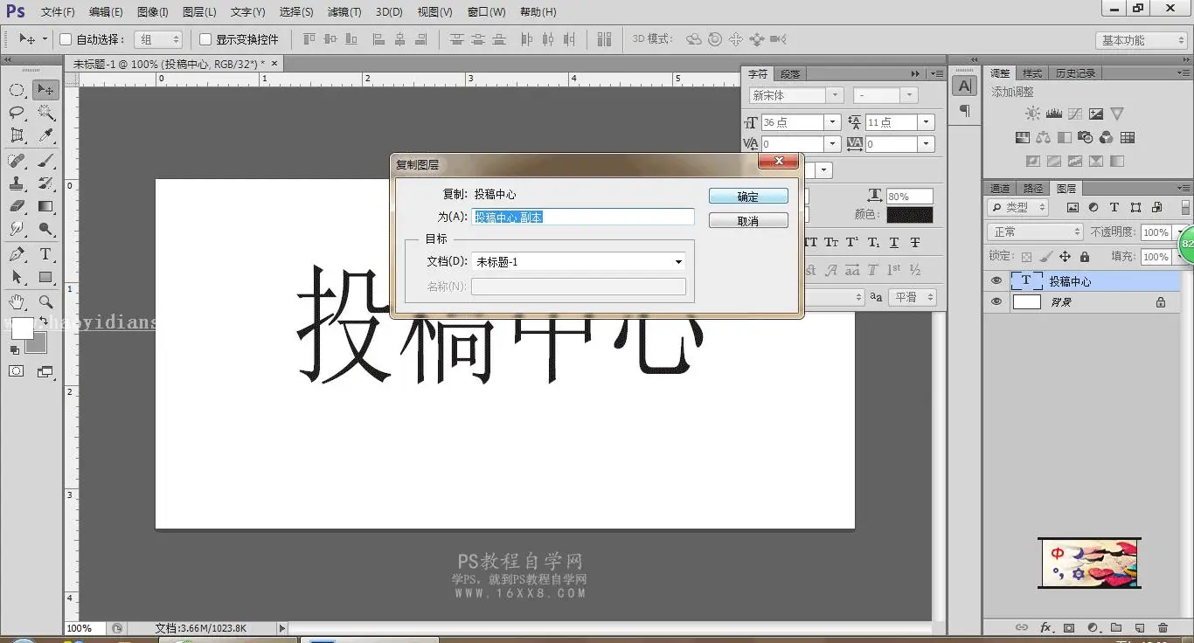Viewport: 1194px width, 643px height.
Task: Add Photo Filter adjustment
Action: click(x=1086, y=137)
